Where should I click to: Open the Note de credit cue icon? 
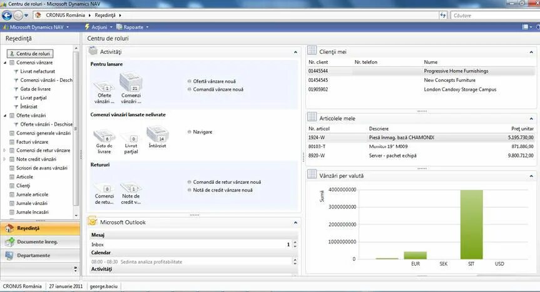click(131, 188)
